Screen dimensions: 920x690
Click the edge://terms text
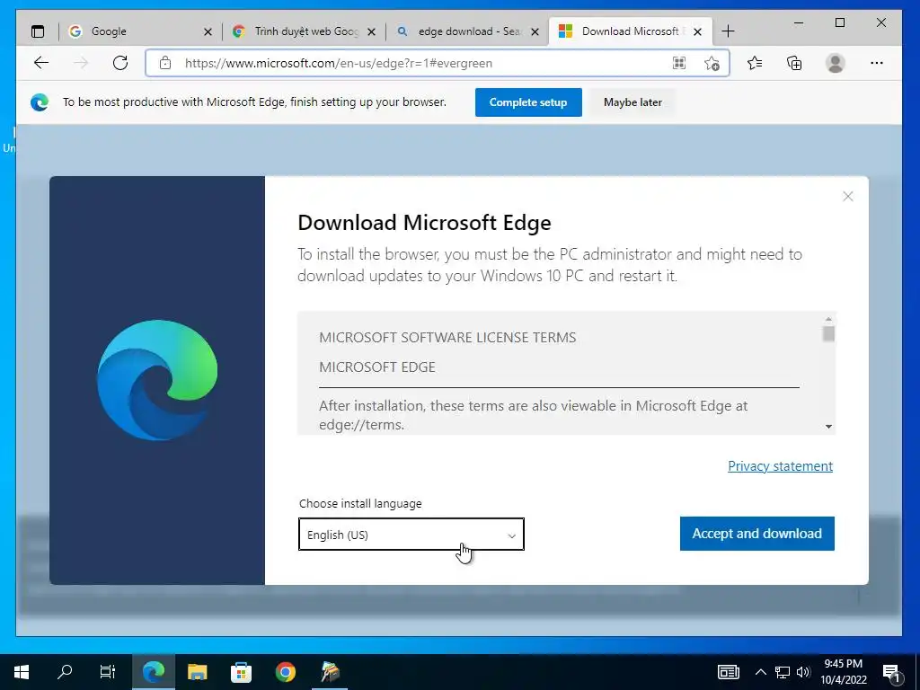[361, 425]
